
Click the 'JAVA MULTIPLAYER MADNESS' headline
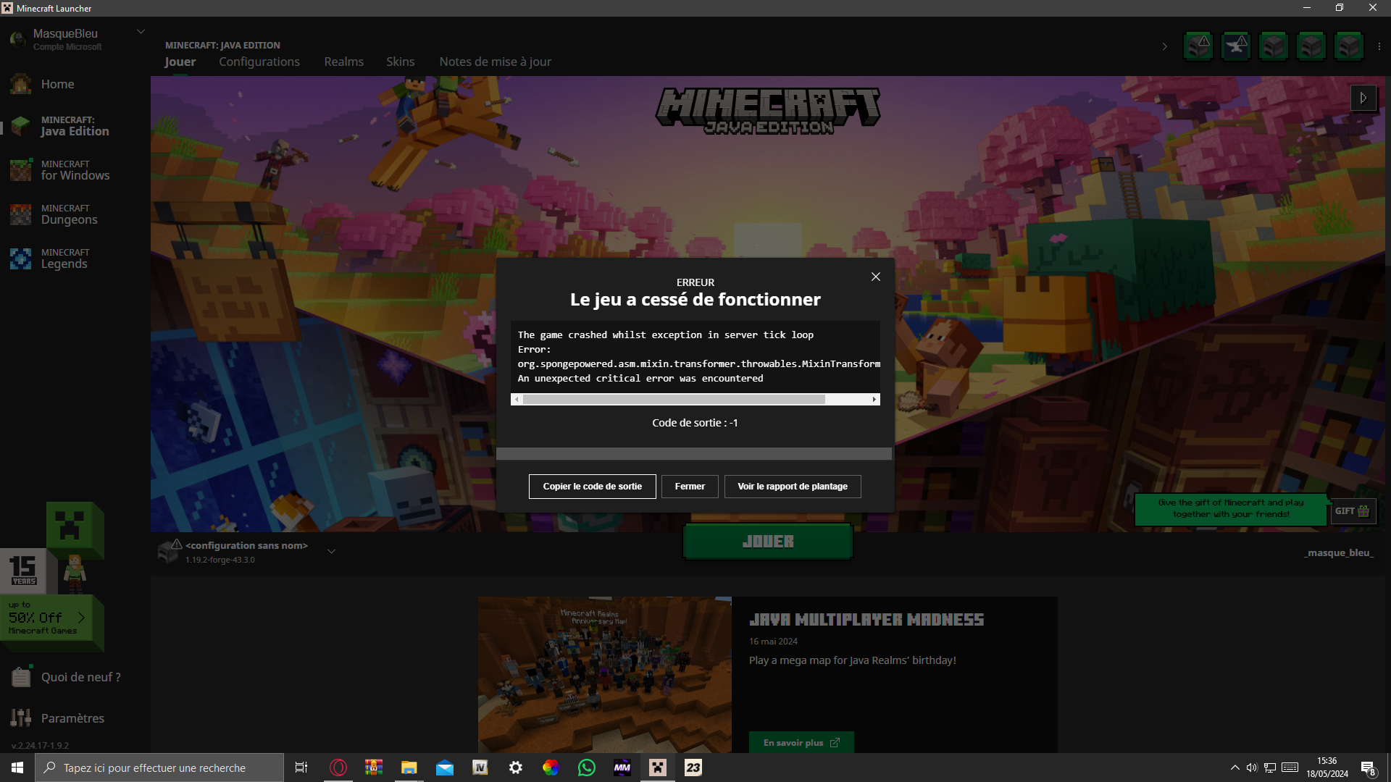pos(866,620)
